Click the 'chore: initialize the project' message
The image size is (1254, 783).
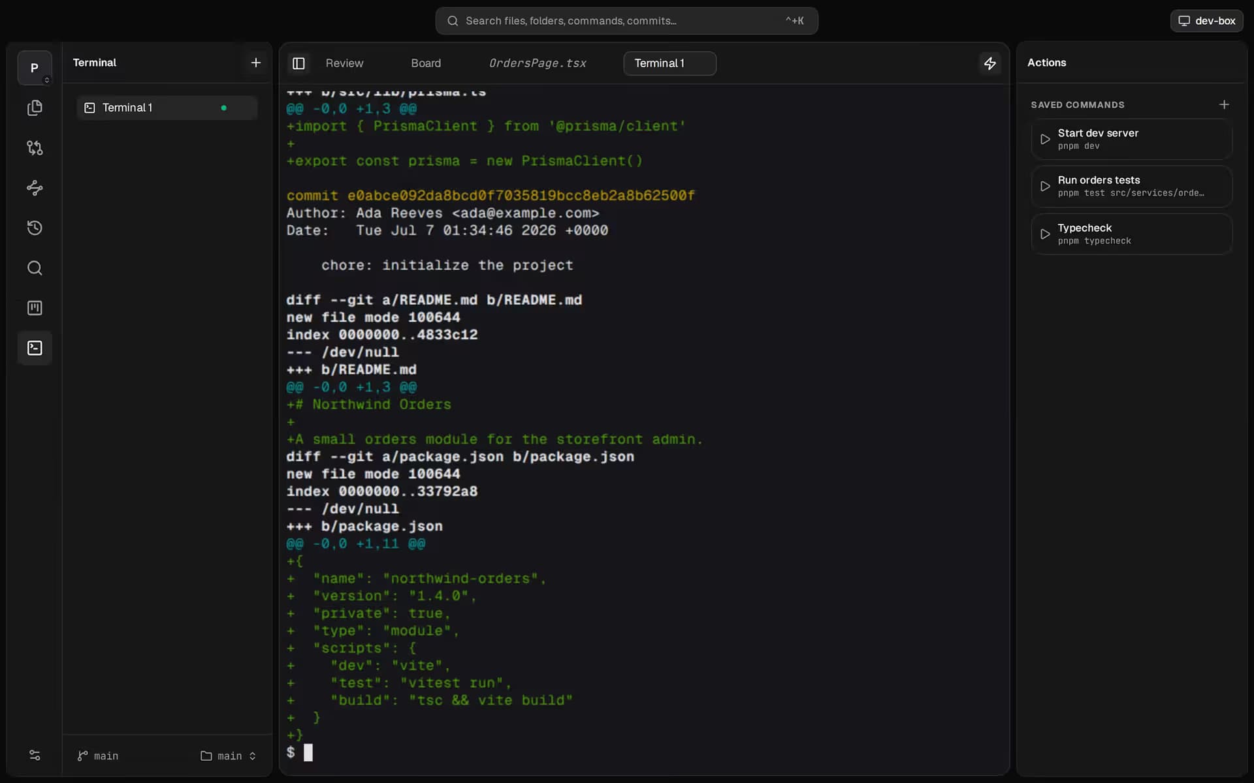447,265
